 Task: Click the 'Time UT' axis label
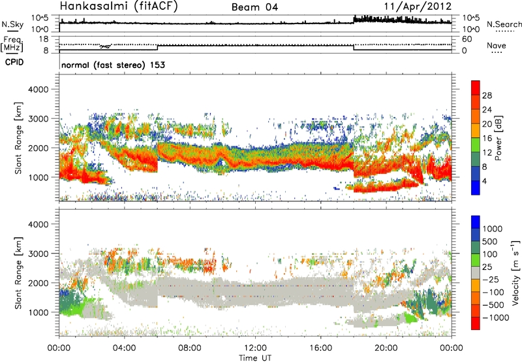click(x=255, y=358)
